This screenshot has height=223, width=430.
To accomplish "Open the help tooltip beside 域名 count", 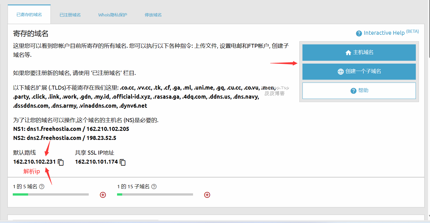I will coord(42,187).
